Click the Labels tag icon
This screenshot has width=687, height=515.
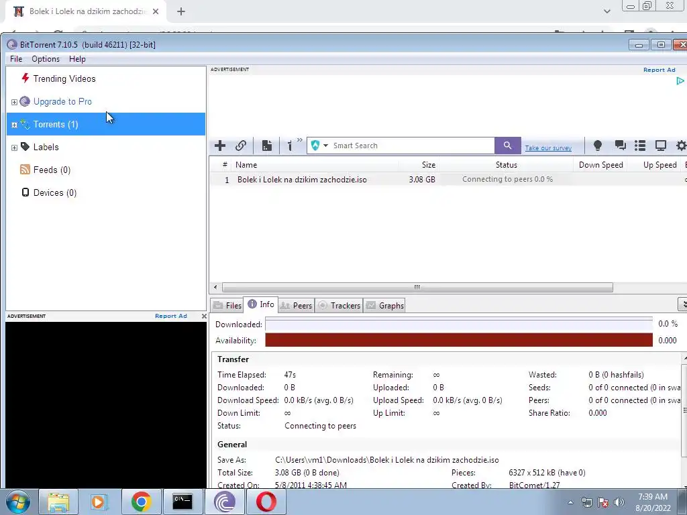pyautogui.click(x=25, y=147)
